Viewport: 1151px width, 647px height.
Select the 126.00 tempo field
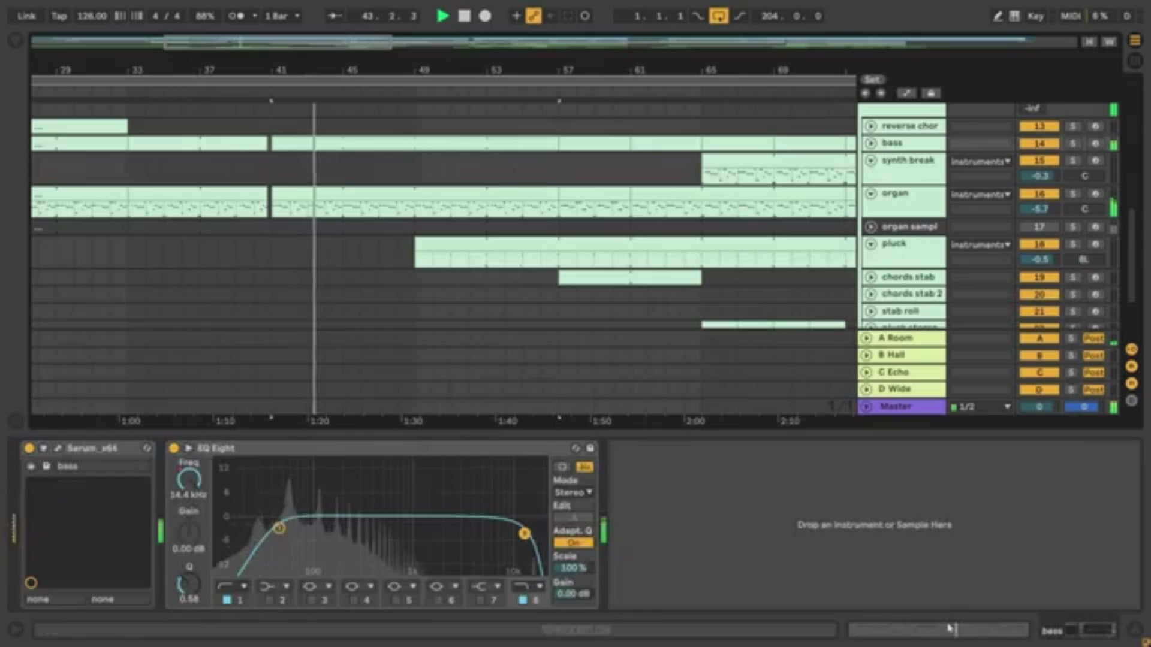click(x=92, y=16)
